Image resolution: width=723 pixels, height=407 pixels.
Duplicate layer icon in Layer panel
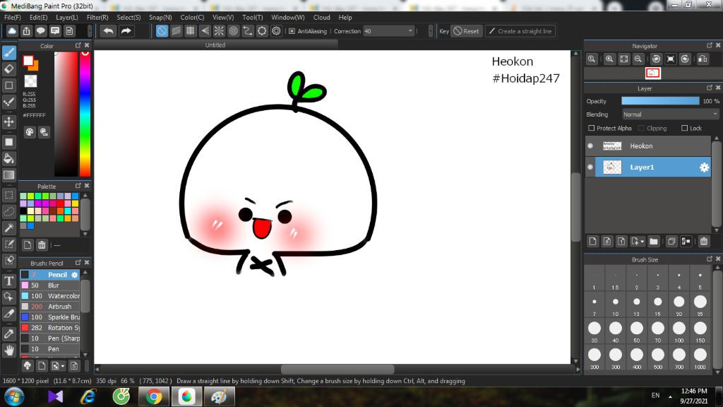[671, 242]
